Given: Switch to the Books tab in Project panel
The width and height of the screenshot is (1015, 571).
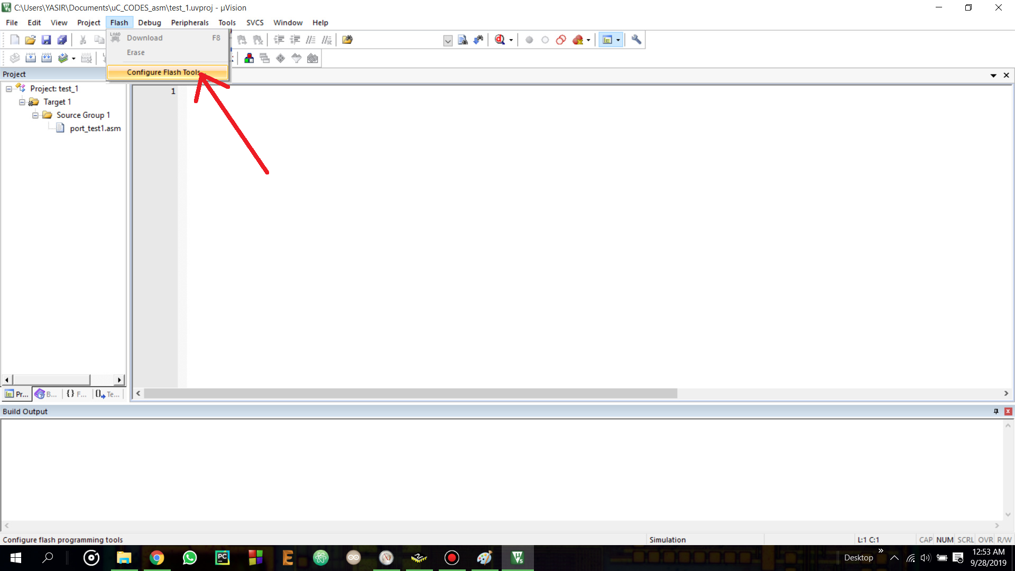Looking at the screenshot, I should click(x=46, y=394).
